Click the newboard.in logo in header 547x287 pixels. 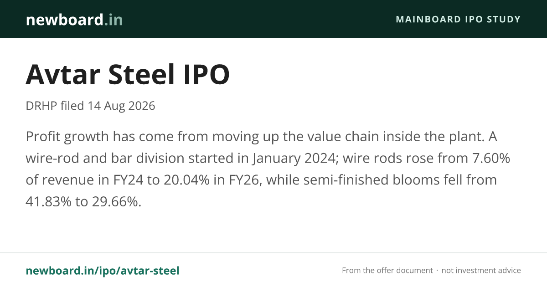(74, 20)
